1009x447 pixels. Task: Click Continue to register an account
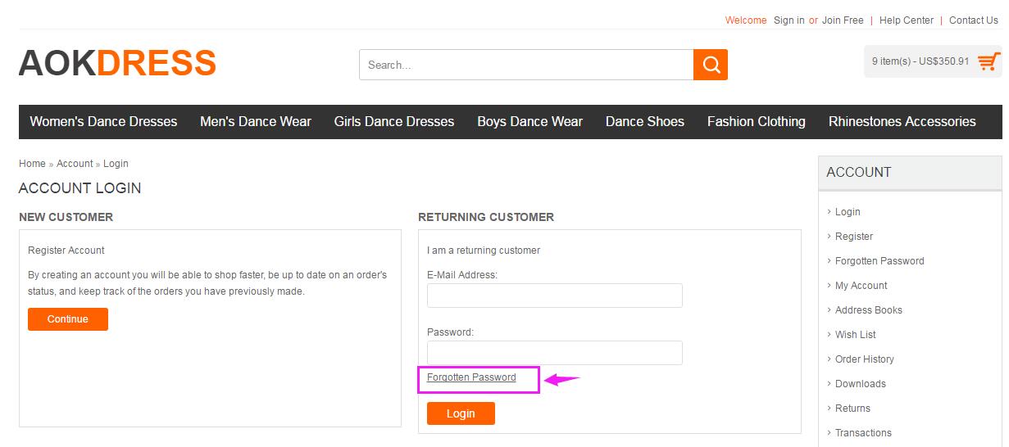68,319
